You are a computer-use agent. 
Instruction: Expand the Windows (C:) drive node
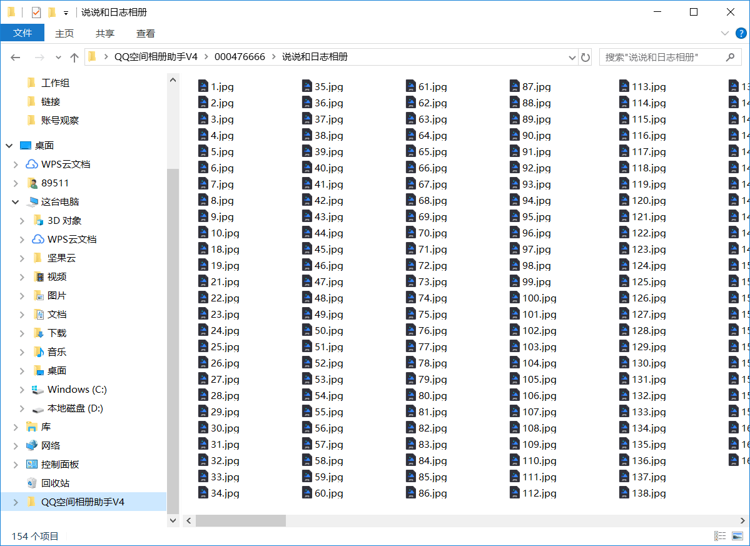coord(22,390)
